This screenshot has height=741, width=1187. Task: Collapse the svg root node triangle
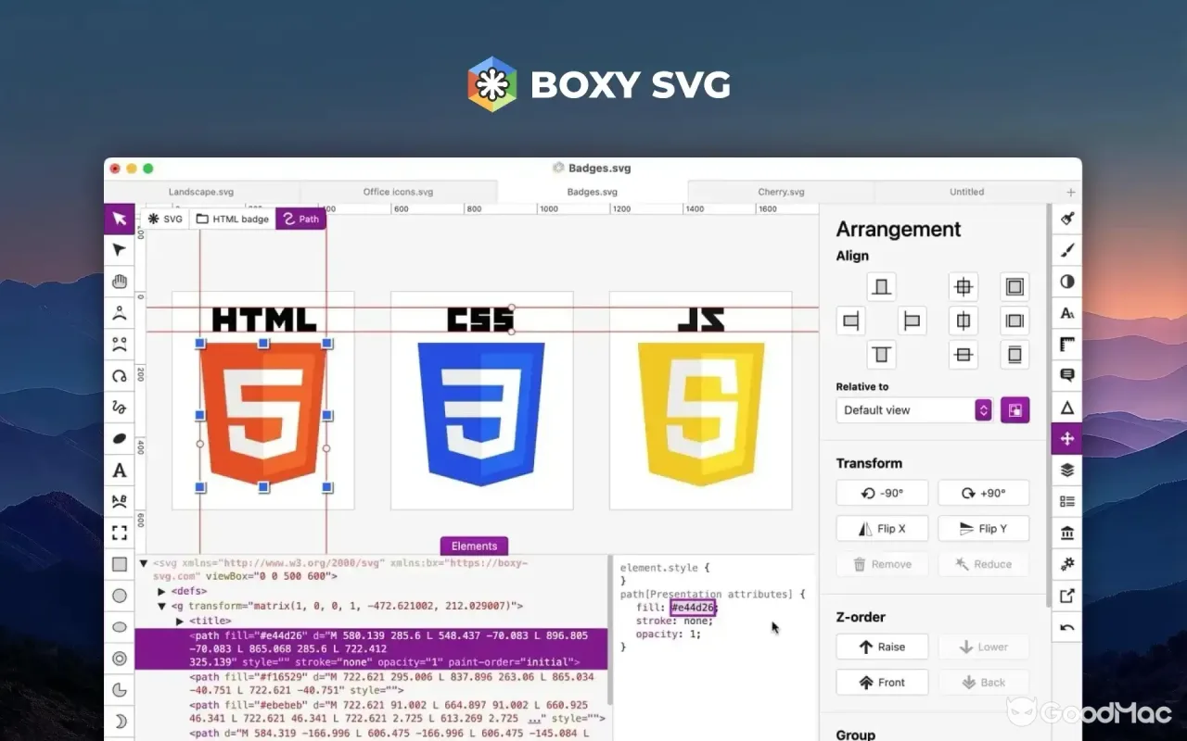coord(144,562)
